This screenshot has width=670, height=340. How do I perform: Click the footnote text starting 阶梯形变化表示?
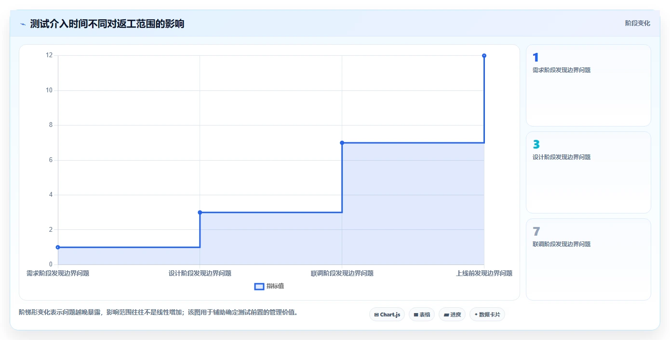(x=159, y=312)
